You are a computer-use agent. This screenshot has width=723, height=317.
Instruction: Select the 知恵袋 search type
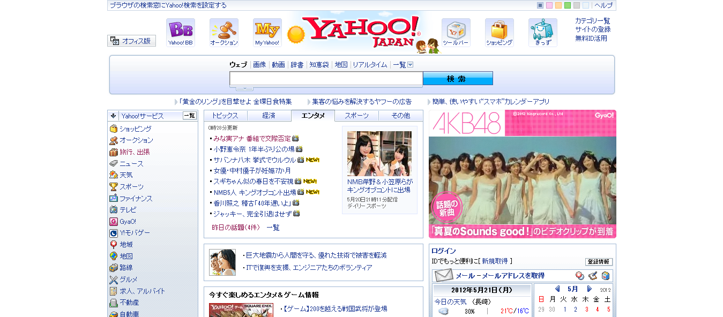point(319,65)
